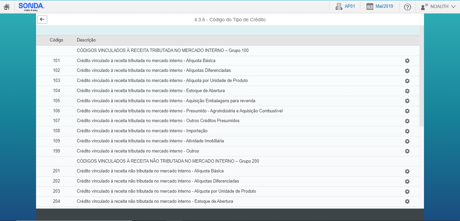460x221 pixels.
Task: Expand the NOAUTH user menu
Action: pyautogui.click(x=438, y=7)
